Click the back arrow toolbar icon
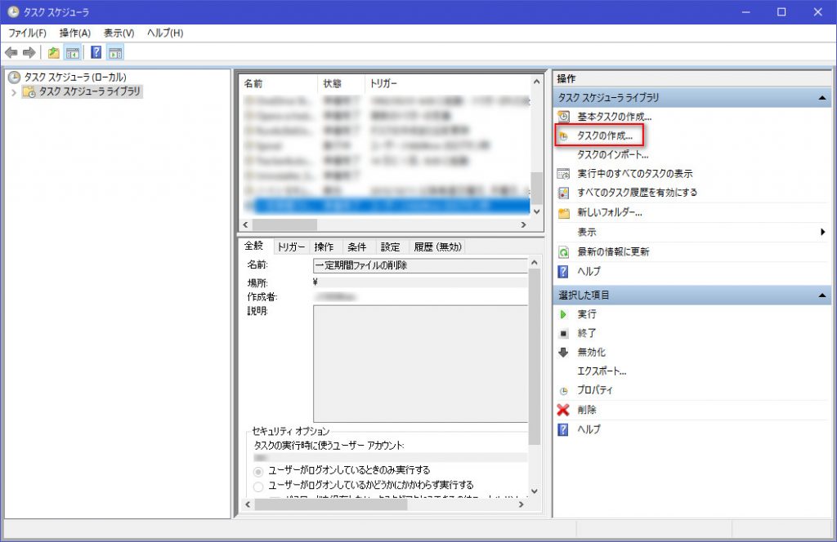The height and width of the screenshot is (542, 837). [x=11, y=53]
